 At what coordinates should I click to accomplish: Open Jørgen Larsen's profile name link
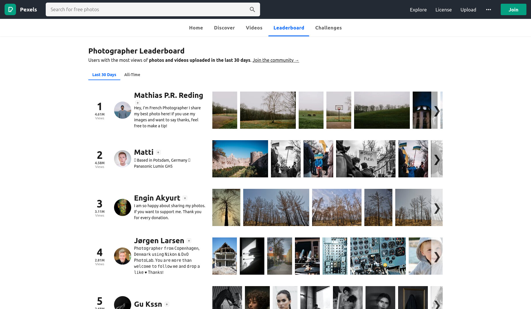[x=159, y=241]
